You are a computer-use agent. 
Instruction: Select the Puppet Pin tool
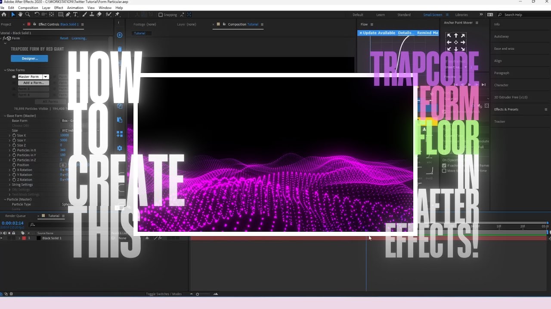pyautogui.click(x=117, y=15)
